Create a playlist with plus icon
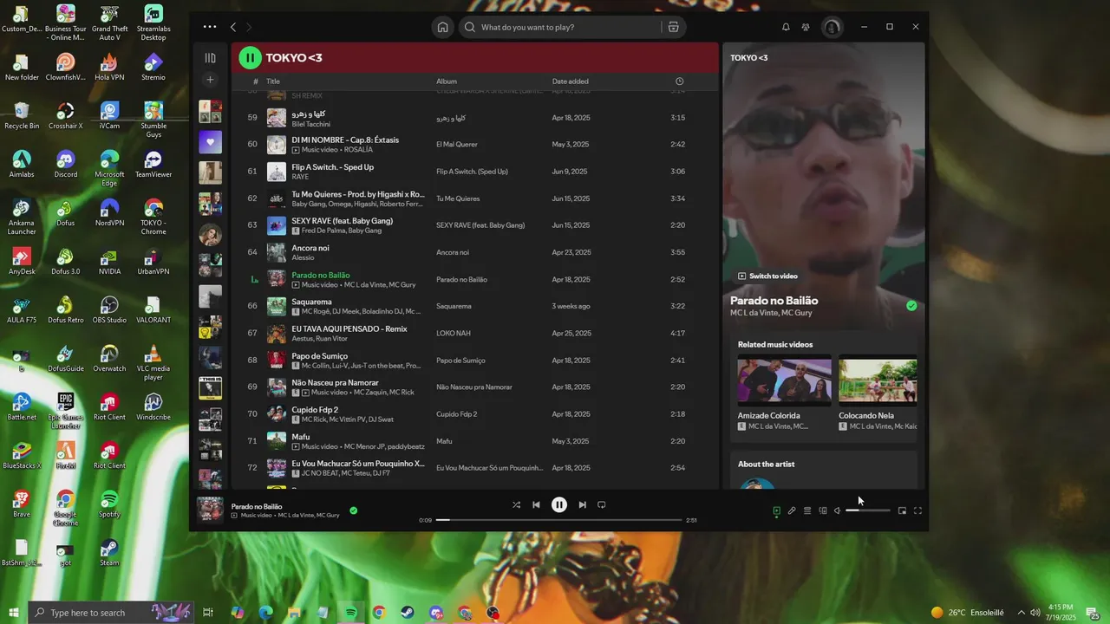The image size is (1110, 624). (210, 80)
